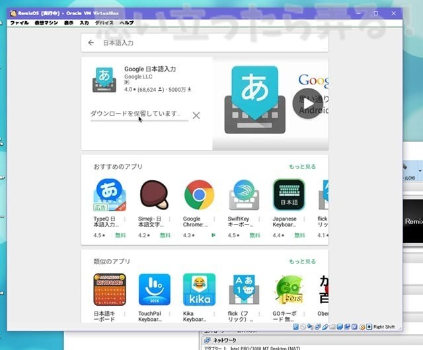
Task: Open overflow menu for SwiftKey app
Action: (259, 219)
